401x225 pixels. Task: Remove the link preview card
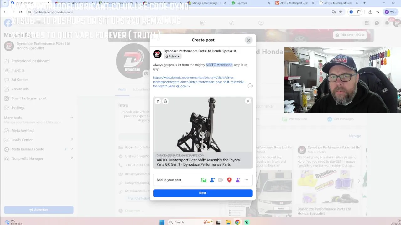pyautogui.click(x=248, y=101)
